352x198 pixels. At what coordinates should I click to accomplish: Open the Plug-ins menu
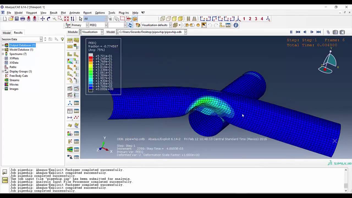[x=124, y=13]
